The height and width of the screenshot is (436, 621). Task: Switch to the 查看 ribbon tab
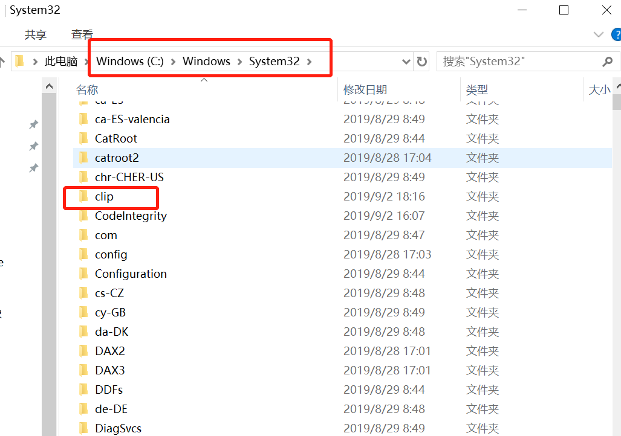(x=82, y=34)
